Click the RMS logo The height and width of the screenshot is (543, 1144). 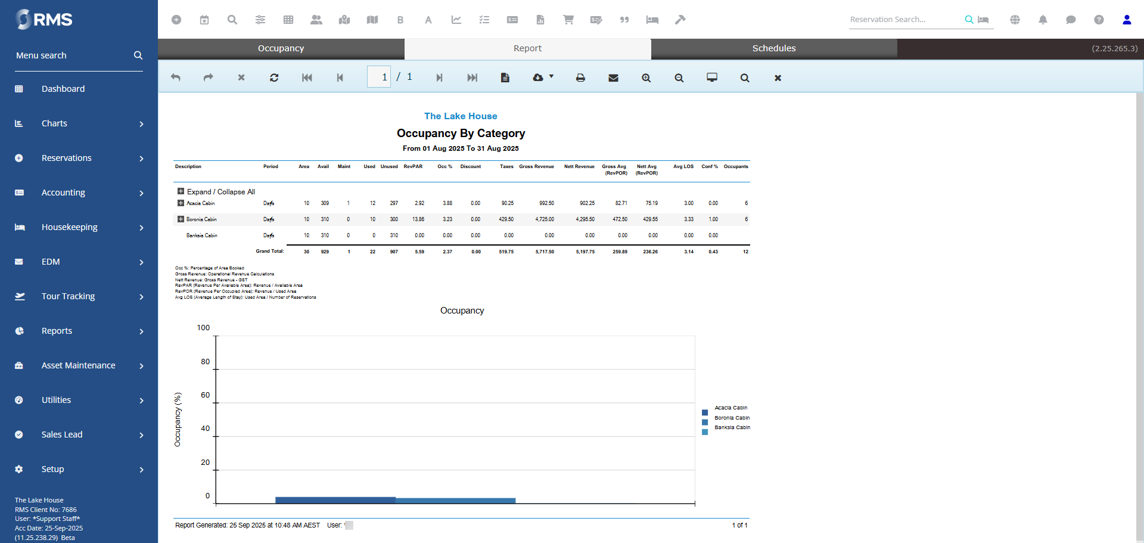tap(44, 20)
